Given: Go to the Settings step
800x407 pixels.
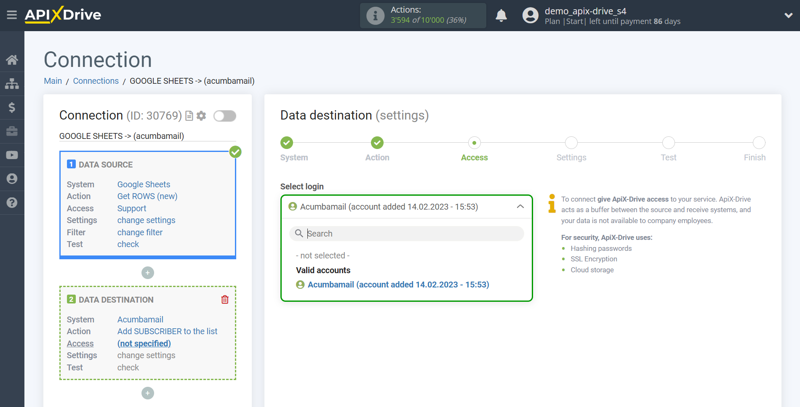Looking at the screenshot, I should [571, 143].
